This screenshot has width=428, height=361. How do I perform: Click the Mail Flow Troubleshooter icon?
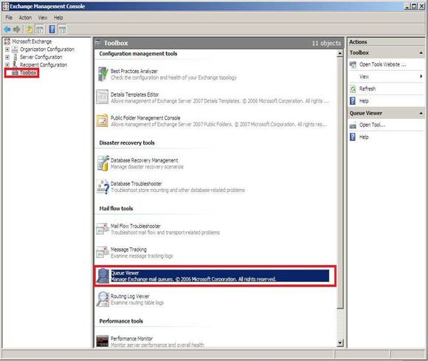[103, 229]
